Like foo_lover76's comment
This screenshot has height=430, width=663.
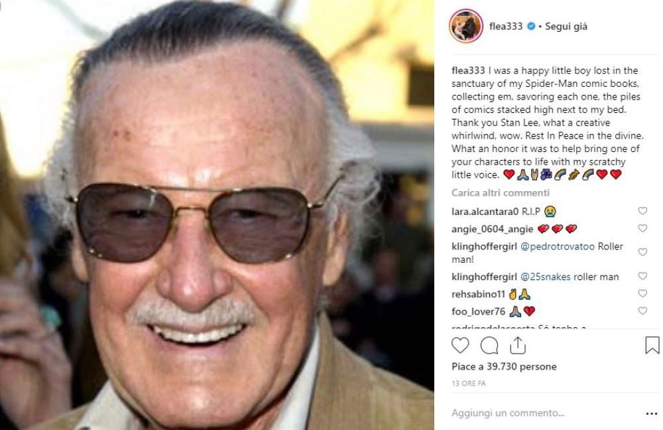[642, 311]
